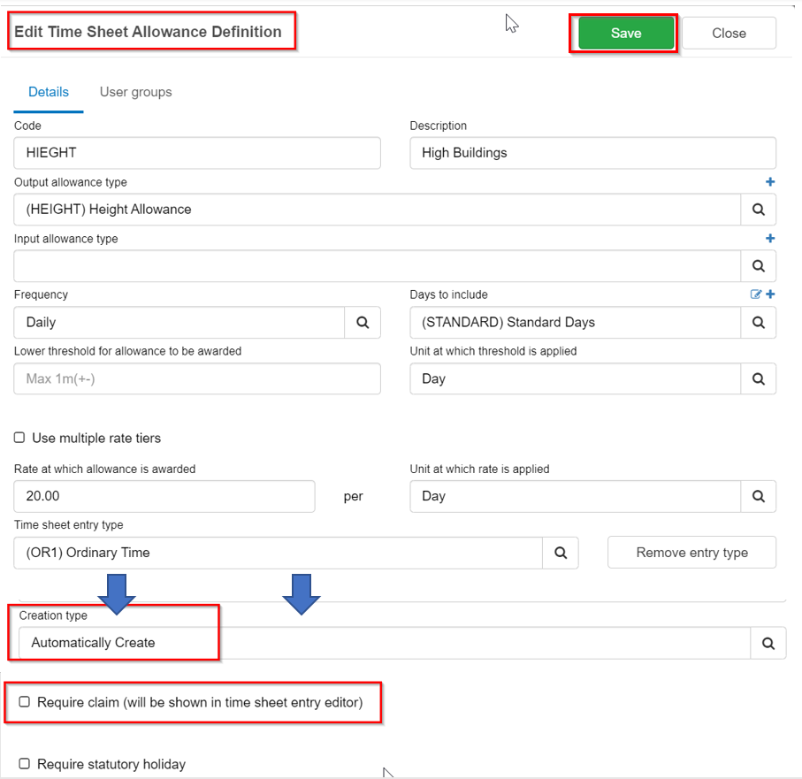802x779 pixels.
Task: Click the plus icon for Days to include
Action: click(770, 294)
